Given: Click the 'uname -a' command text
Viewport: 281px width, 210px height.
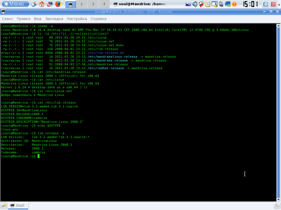Looking at the screenshot, I should [45, 26].
